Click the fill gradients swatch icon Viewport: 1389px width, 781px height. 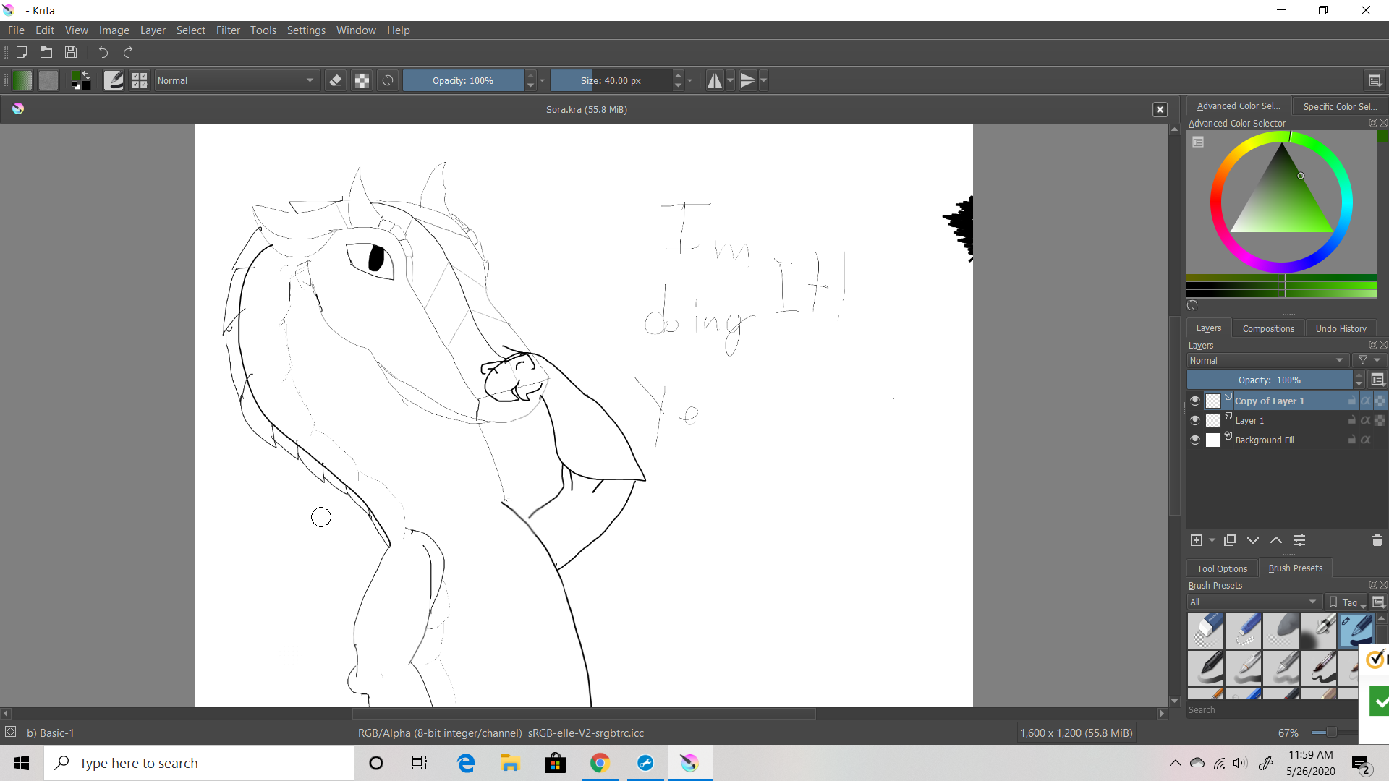click(x=22, y=80)
